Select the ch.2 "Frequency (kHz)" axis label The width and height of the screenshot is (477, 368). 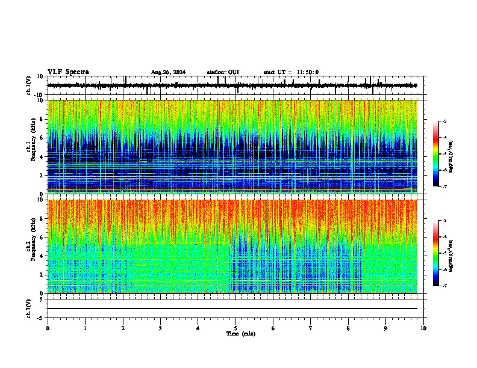pyautogui.click(x=33, y=239)
